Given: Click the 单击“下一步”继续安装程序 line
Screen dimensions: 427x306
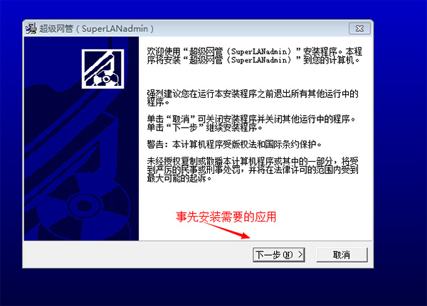Looking at the screenshot, I should [x=204, y=127].
